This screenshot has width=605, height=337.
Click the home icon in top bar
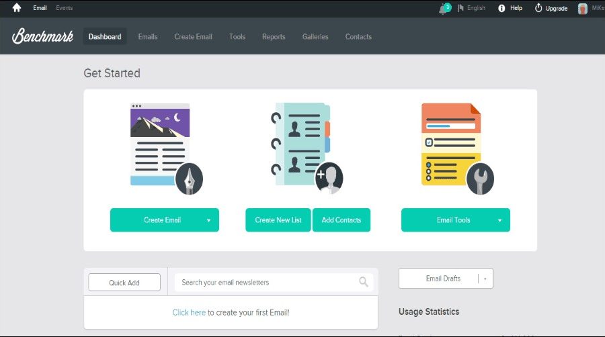[17, 8]
